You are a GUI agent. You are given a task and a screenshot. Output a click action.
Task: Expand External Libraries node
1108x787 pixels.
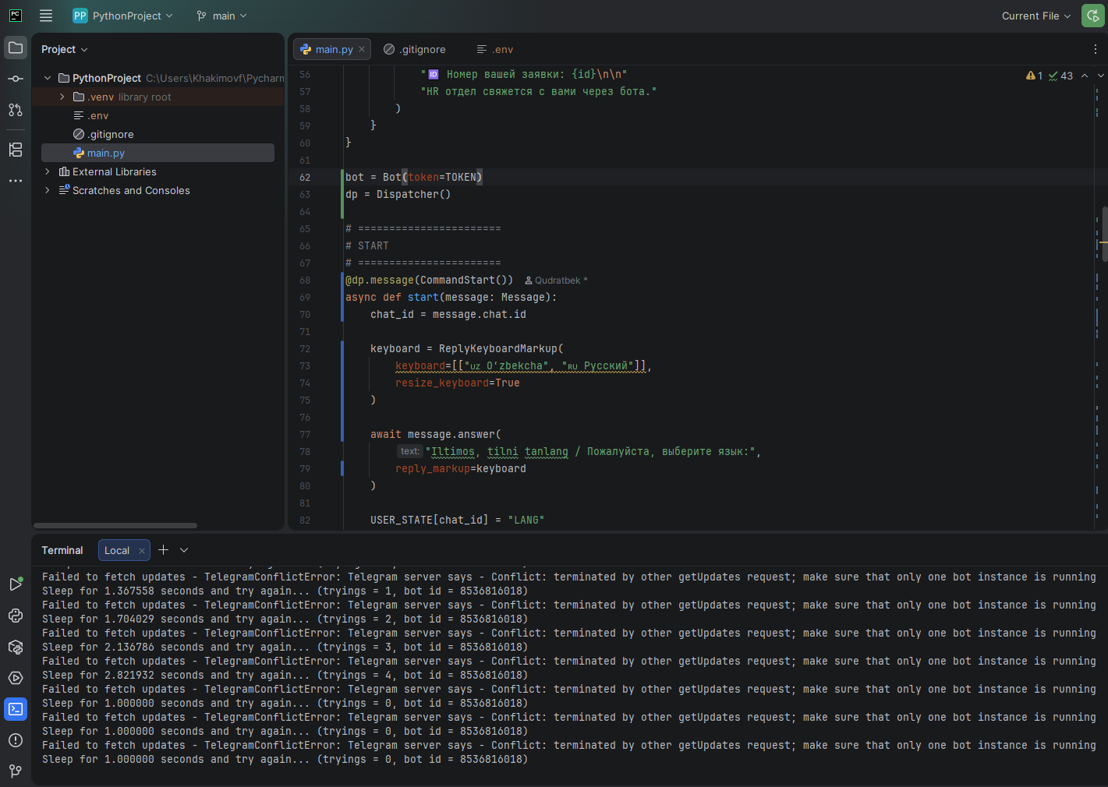coord(48,171)
